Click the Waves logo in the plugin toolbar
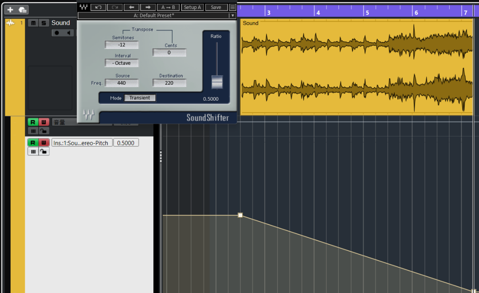The image size is (479, 293). tap(83, 7)
